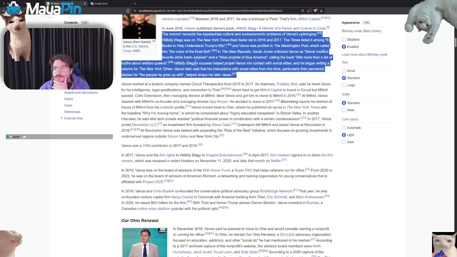Open Marc Andreessen link
Viewport: 457px width, 257px height.
[310, 197]
